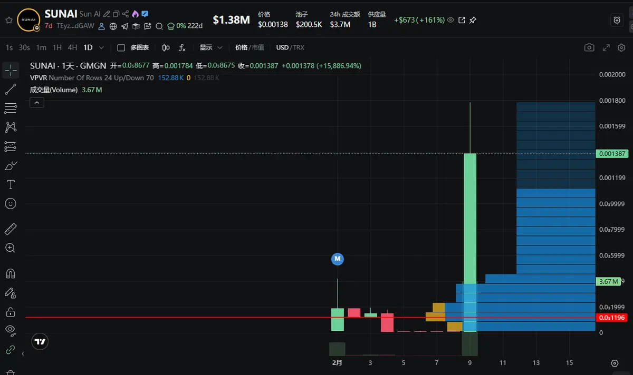The image size is (633, 375).
Task: Select the crosshair cursor tool
Action: [x=11, y=70]
